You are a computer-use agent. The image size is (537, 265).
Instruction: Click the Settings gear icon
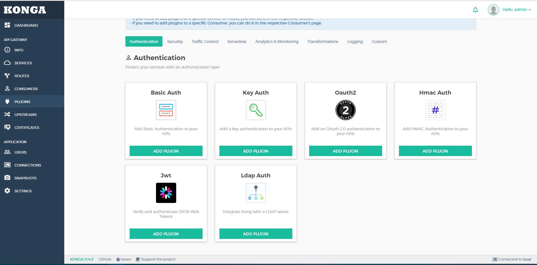(7, 191)
